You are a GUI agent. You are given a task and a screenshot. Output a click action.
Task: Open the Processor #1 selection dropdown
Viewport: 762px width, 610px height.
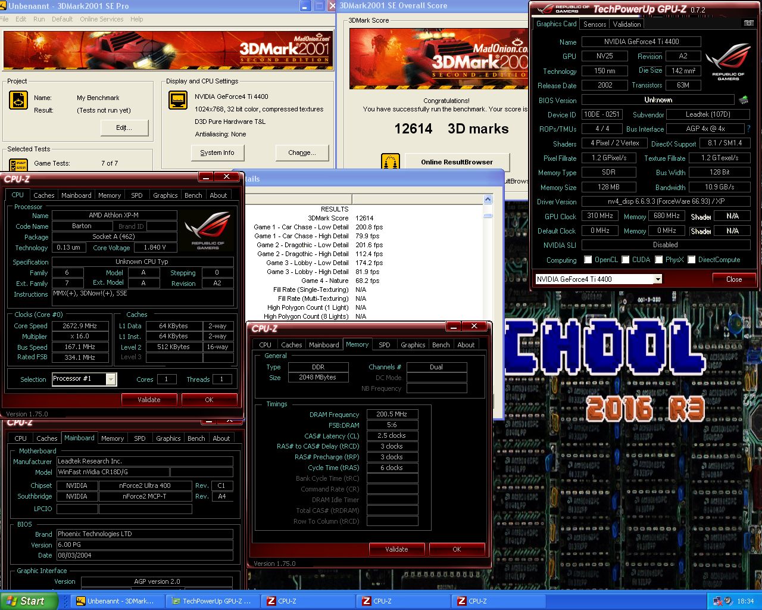[111, 379]
